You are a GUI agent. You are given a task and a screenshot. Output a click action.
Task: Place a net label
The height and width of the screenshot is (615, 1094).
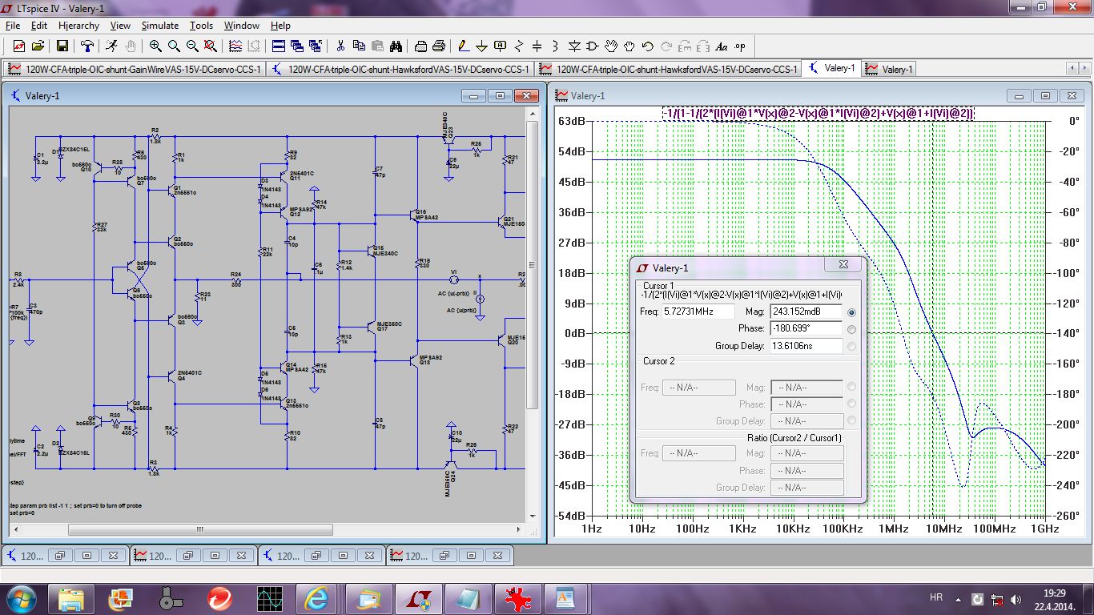(501, 46)
